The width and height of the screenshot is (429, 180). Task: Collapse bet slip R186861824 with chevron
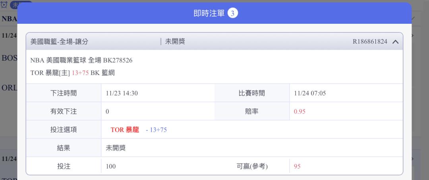click(x=395, y=42)
